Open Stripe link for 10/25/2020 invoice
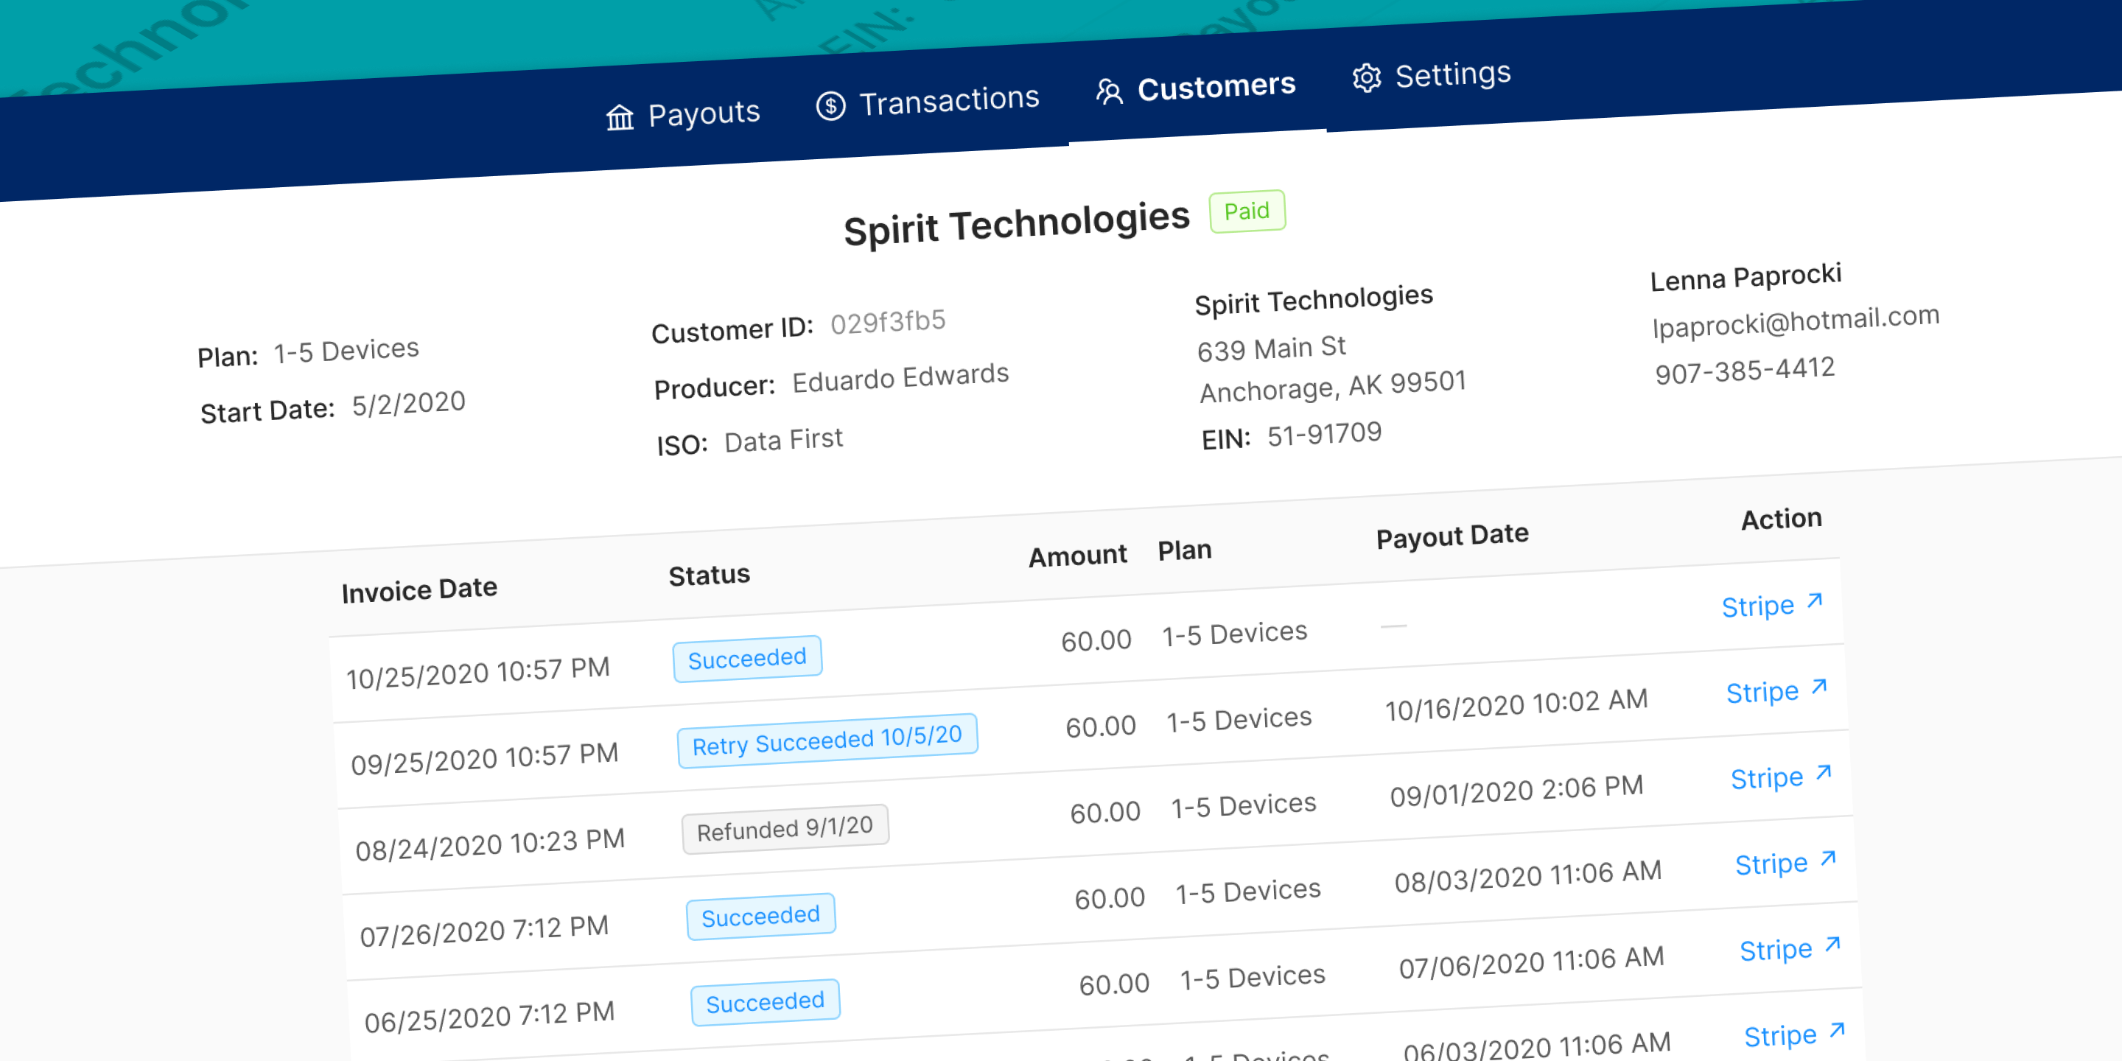2122x1061 pixels. [1772, 605]
